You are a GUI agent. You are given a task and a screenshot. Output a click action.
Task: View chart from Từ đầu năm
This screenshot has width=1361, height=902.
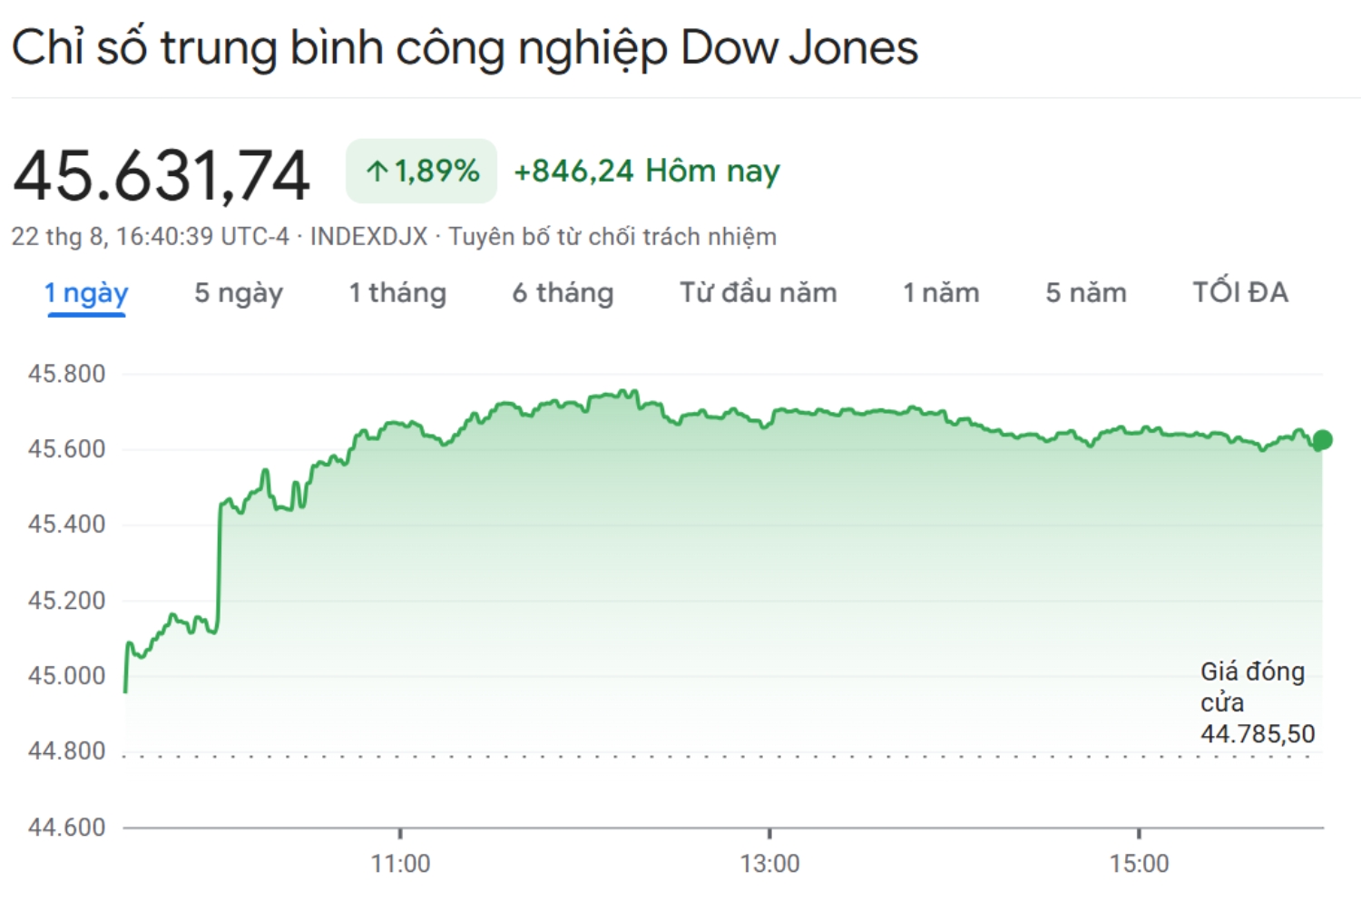click(757, 292)
